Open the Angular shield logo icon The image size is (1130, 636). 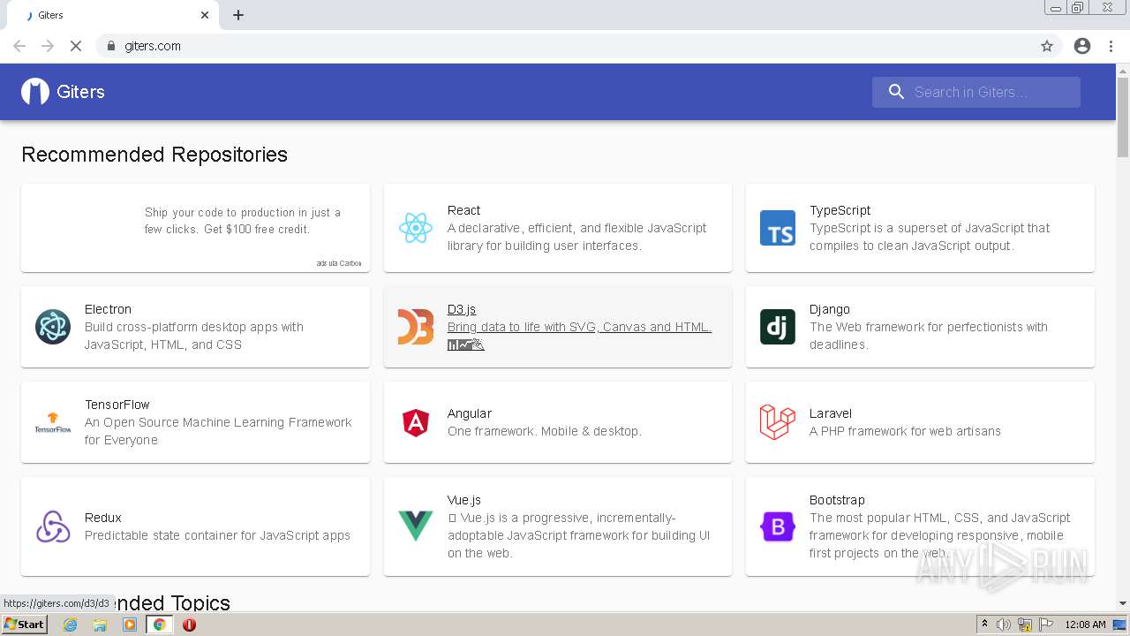(x=415, y=422)
